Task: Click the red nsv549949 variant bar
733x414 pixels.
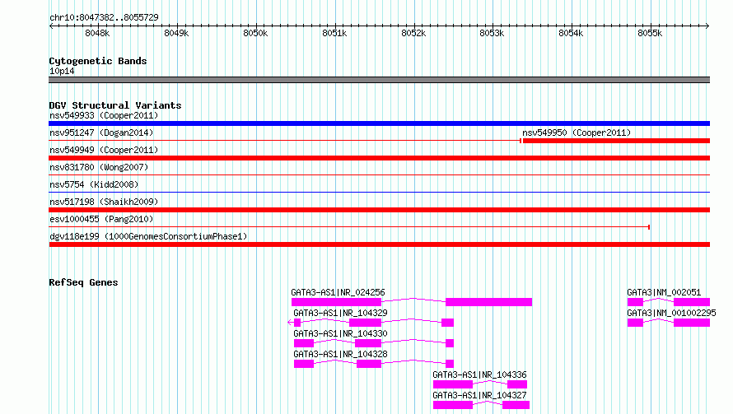Action: coord(379,158)
